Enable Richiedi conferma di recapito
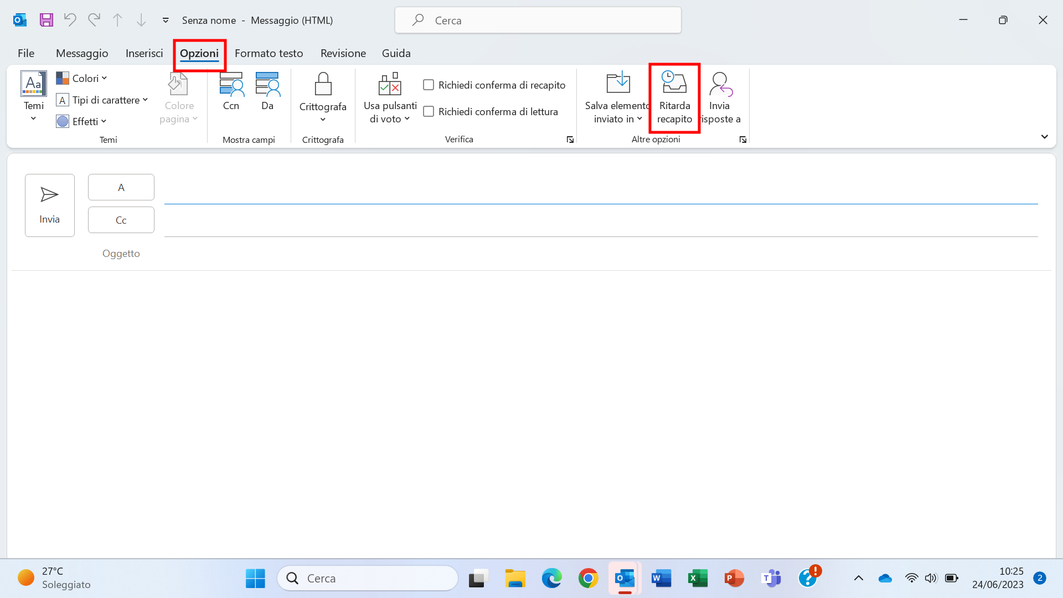Screen dimensions: 1063x598 pos(428,85)
